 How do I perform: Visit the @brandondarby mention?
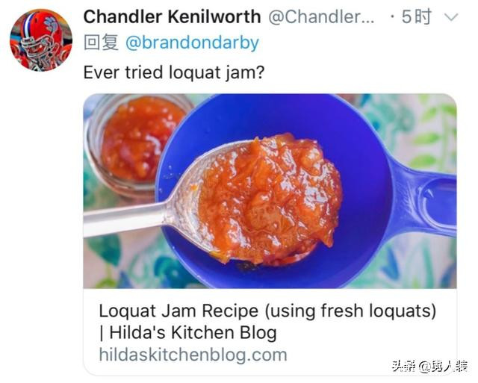click(193, 43)
